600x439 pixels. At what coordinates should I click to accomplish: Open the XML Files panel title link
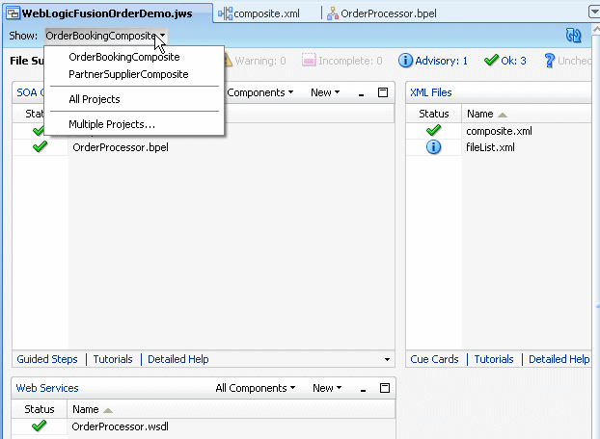pyautogui.click(x=431, y=92)
